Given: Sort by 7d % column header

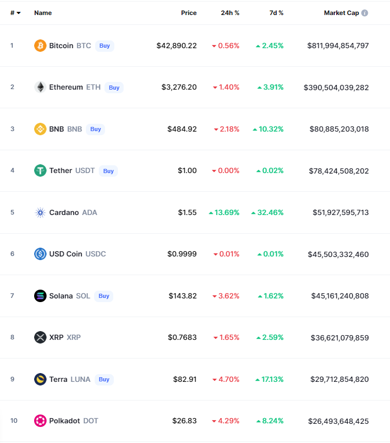Looking at the screenshot, I should [x=276, y=13].
